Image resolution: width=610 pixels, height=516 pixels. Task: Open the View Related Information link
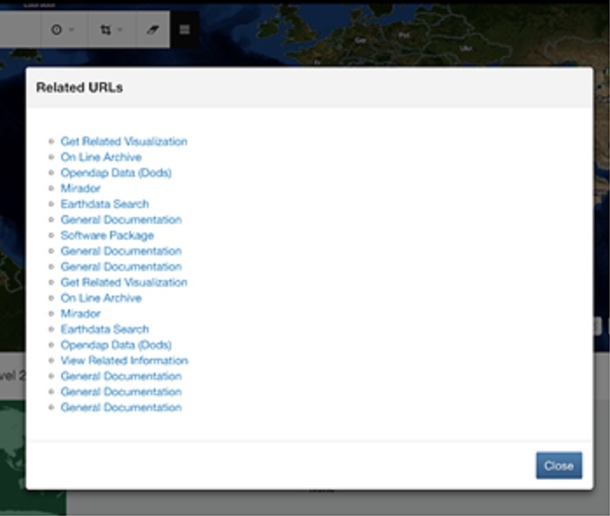pyautogui.click(x=124, y=360)
